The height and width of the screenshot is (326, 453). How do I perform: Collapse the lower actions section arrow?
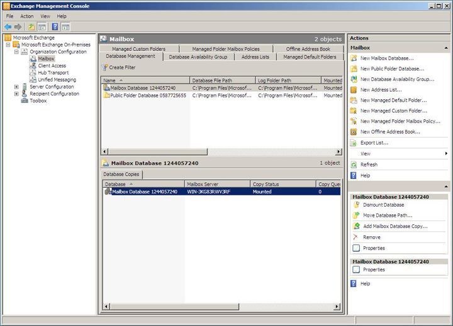446,187
